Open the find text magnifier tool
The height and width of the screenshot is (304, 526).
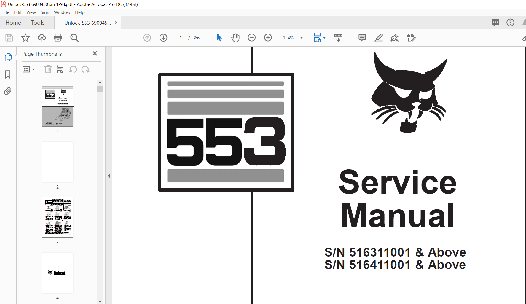tap(74, 38)
